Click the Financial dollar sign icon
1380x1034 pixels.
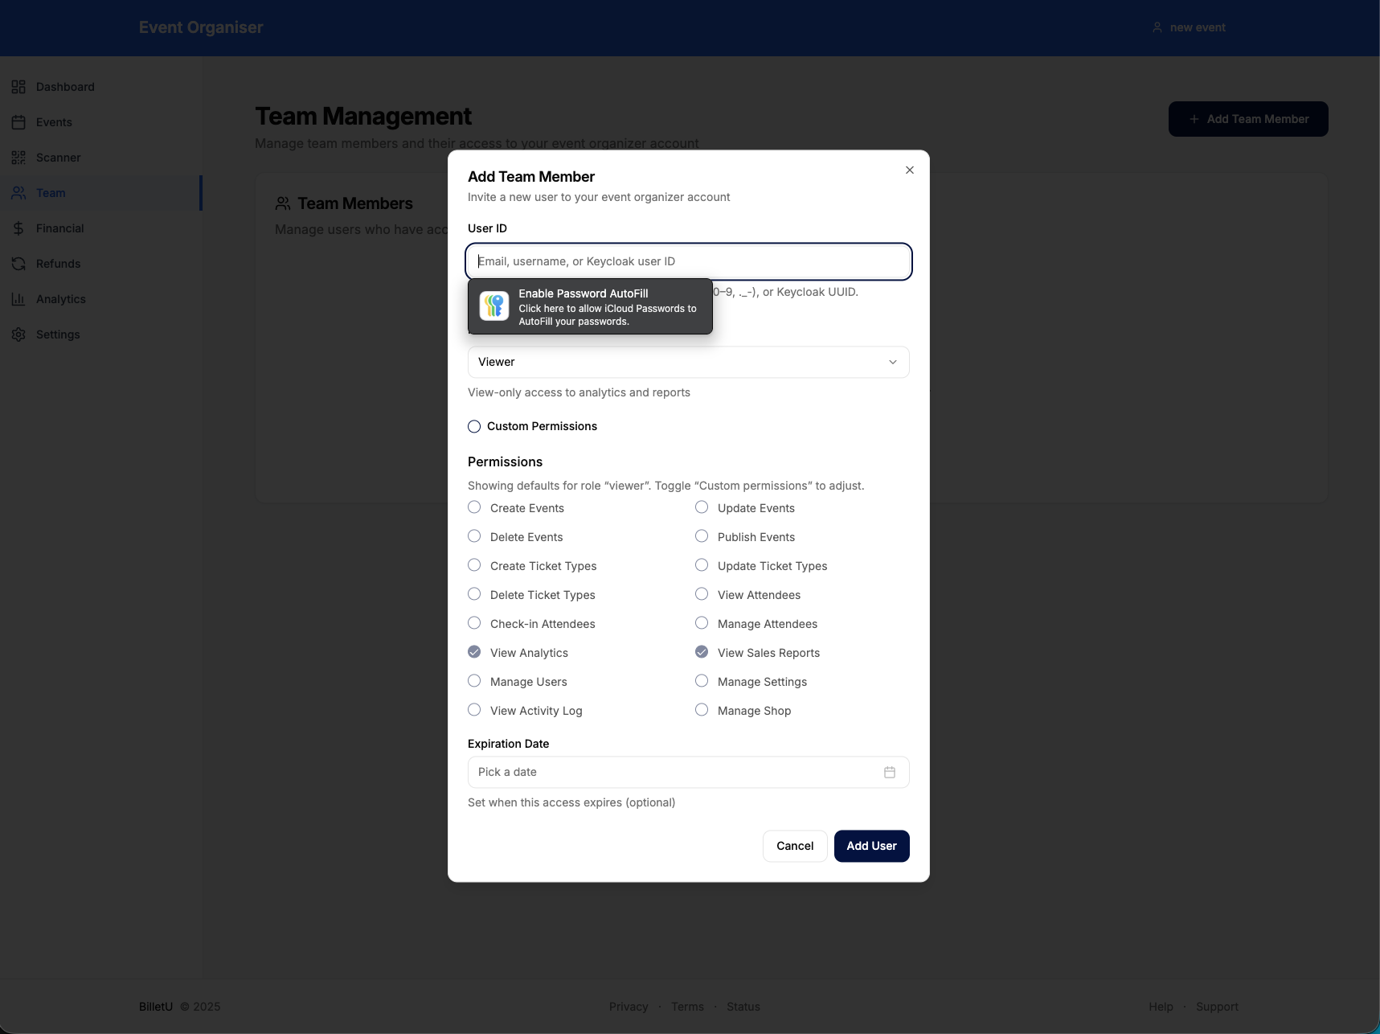click(18, 228)
